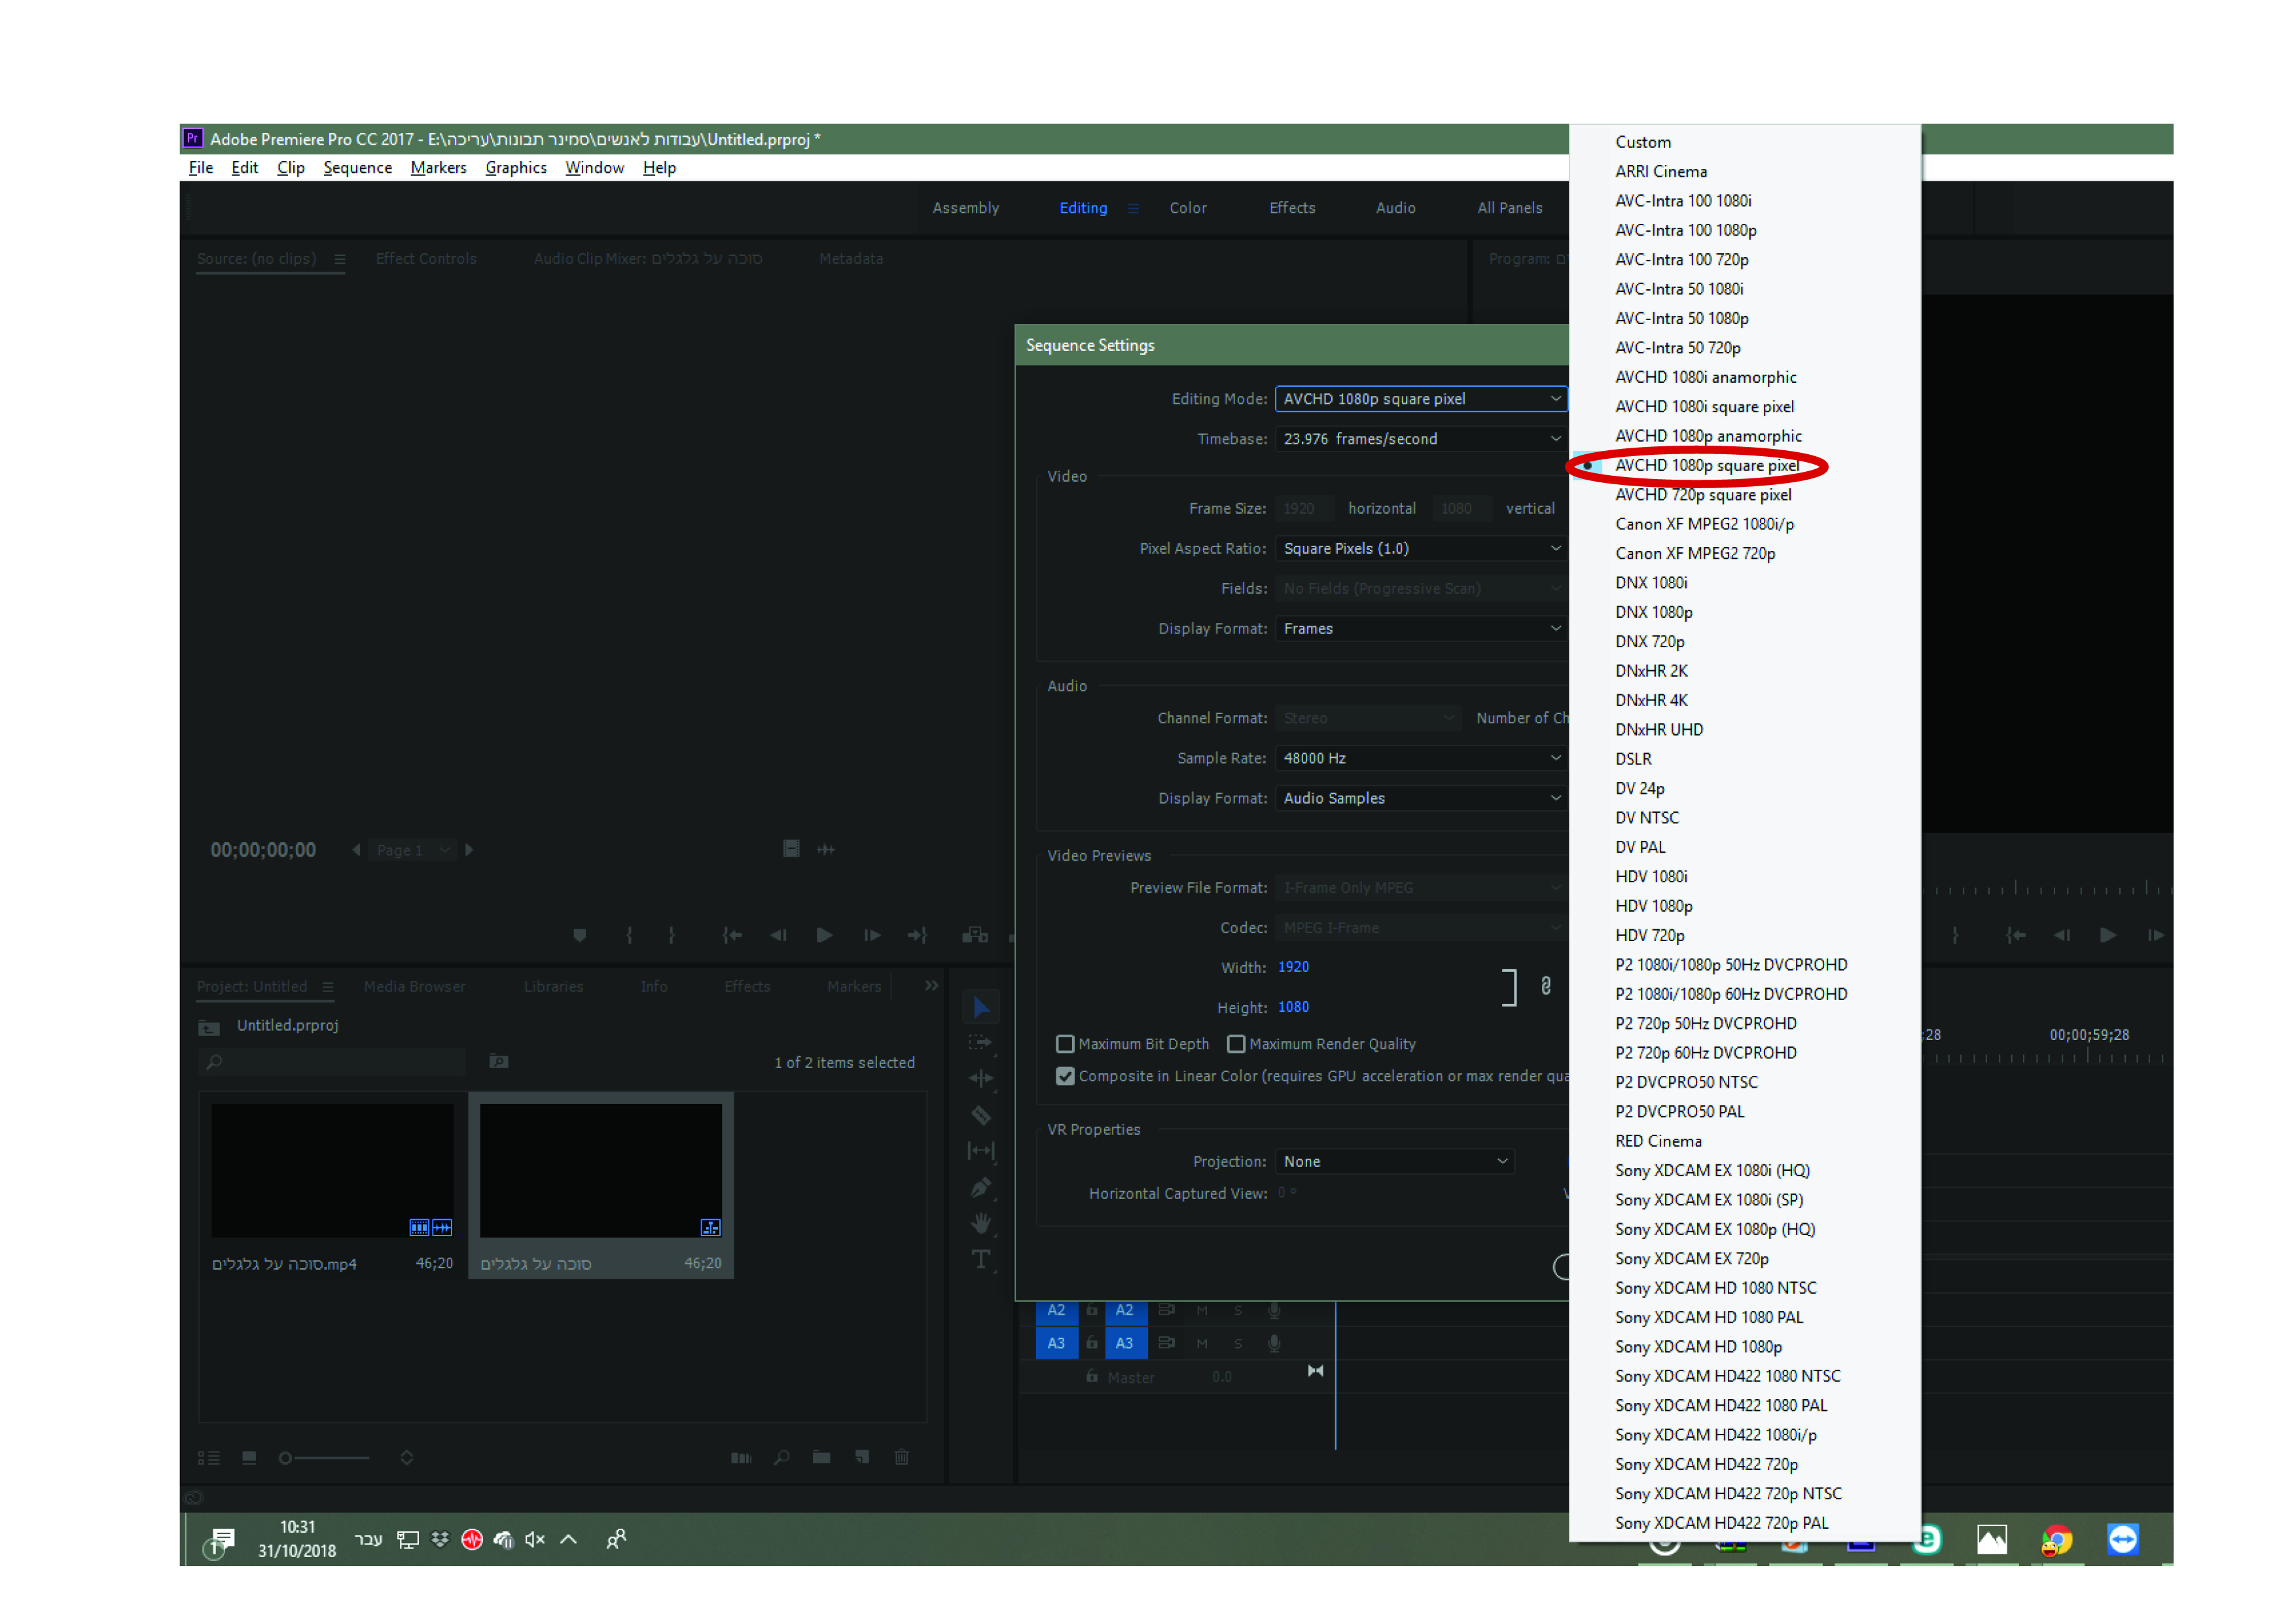Select the Razor tool in tools panel
Image resolution: width=2296 pixels, height=1623 pixels.
tap(981, 1114)
